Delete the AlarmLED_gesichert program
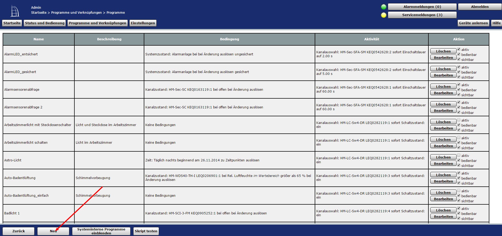502x236 pixels. pos(443,69)
